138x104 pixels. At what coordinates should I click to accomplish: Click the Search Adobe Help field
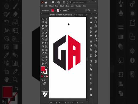click(x=78, y=2)
